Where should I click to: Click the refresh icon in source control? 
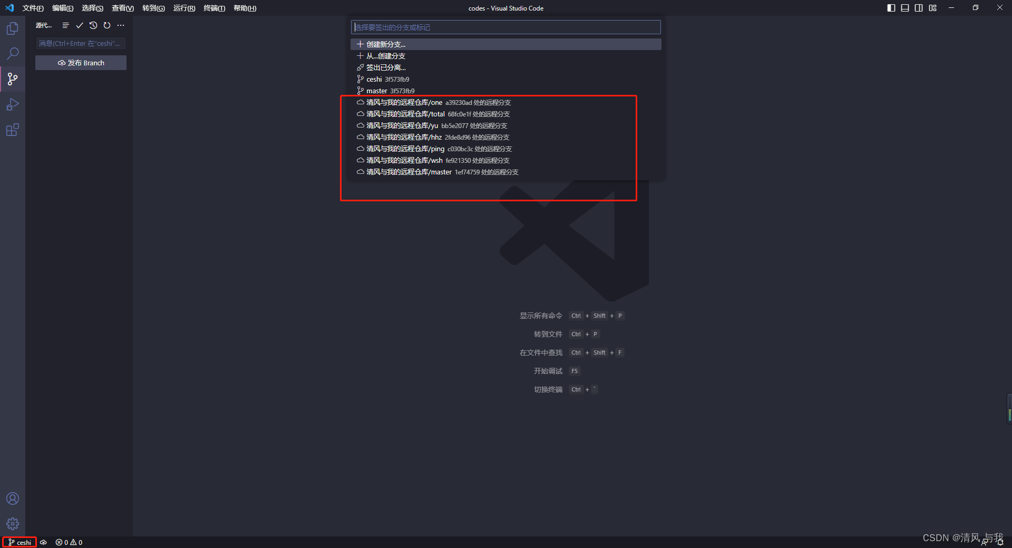click(x=107, y=25)
